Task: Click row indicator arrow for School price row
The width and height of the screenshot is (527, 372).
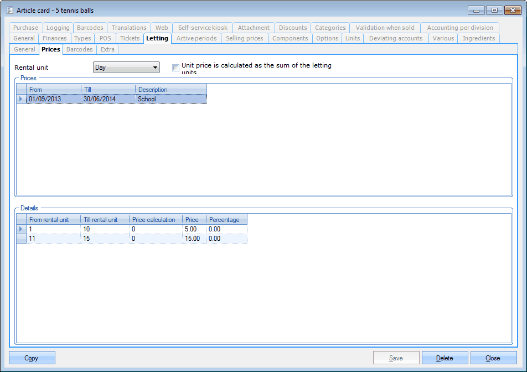Action: (x=21, y=99)
